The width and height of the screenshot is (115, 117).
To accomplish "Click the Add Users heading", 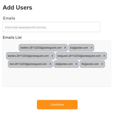I will [17, 8].
